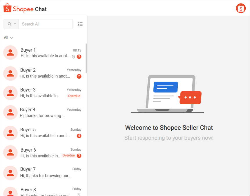Click inside the Search All input field
This screenshot has width=250, height=196.
tap(45, 24)
